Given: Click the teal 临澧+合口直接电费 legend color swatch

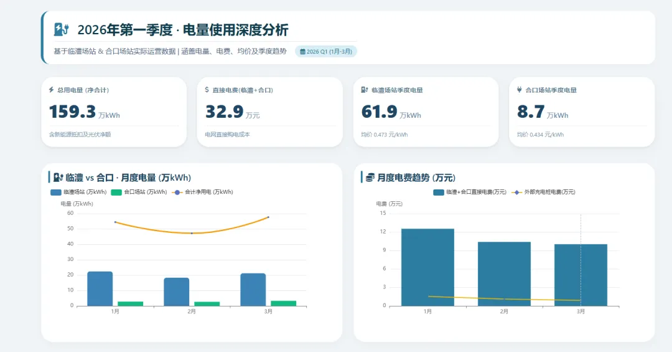Looking at the screenshot, I should [439, 193].
